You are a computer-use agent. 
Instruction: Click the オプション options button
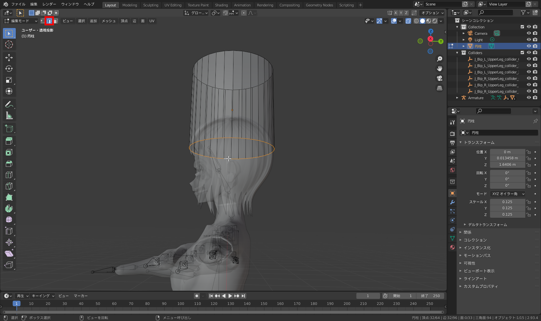432,13
